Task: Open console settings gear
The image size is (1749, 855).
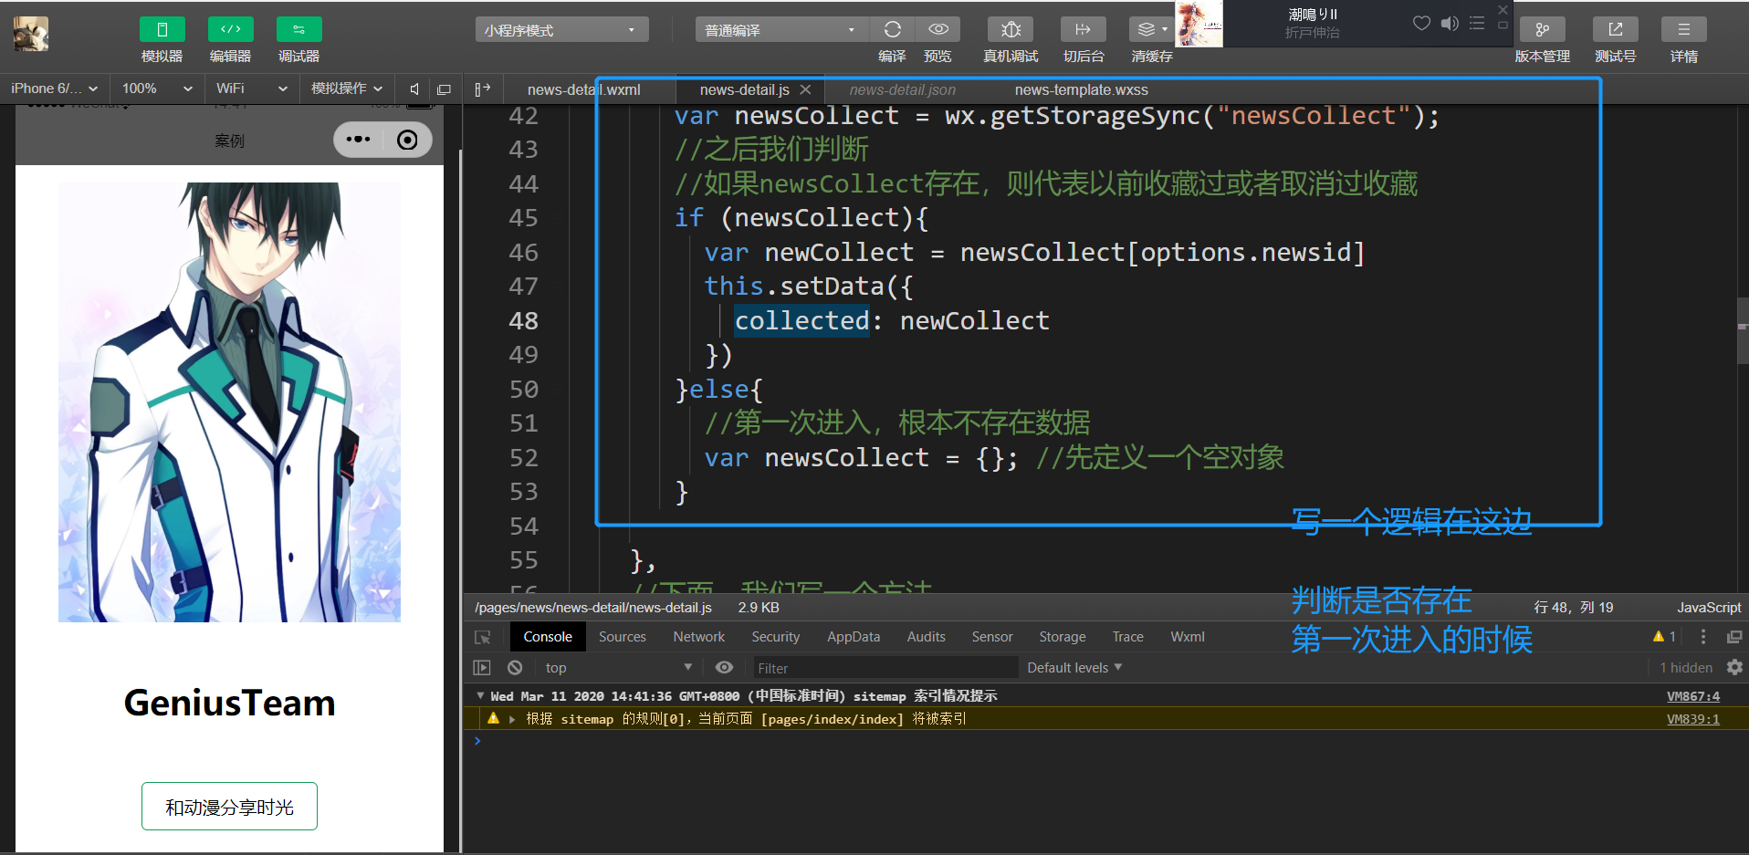Action: tap(1734, 668)
